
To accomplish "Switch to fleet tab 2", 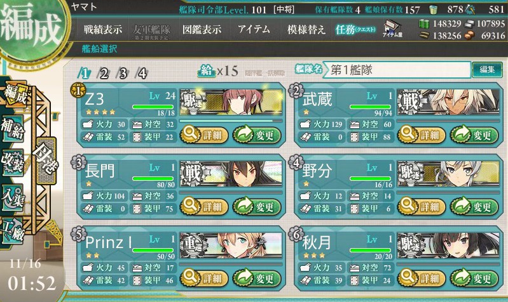I will coord(104,74).
